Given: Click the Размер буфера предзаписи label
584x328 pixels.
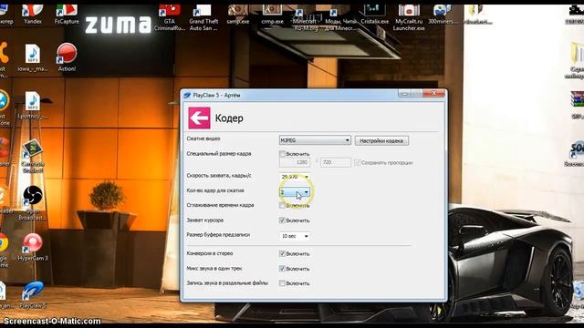Looking at the screenshot, I should coord(218,235).
